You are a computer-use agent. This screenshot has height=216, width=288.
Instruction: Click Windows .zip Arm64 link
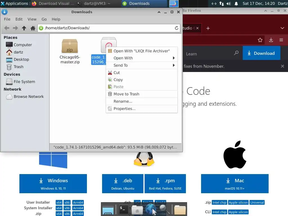pos(78,214)
